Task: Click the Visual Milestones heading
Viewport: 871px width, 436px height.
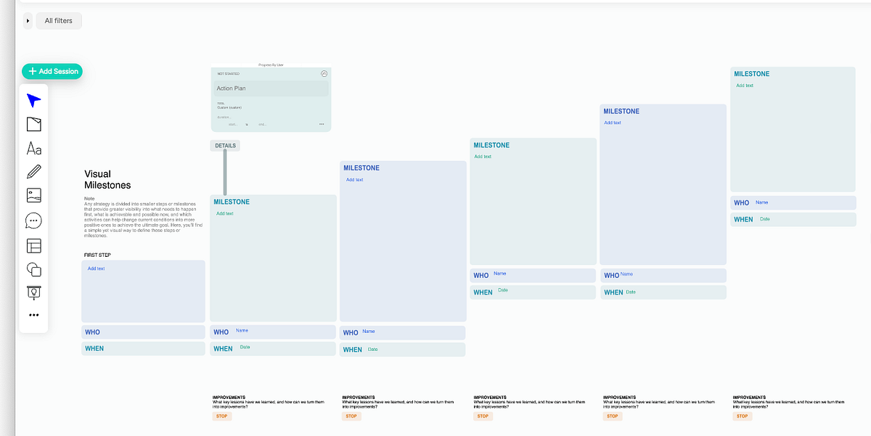Action: tap(107, 179)
